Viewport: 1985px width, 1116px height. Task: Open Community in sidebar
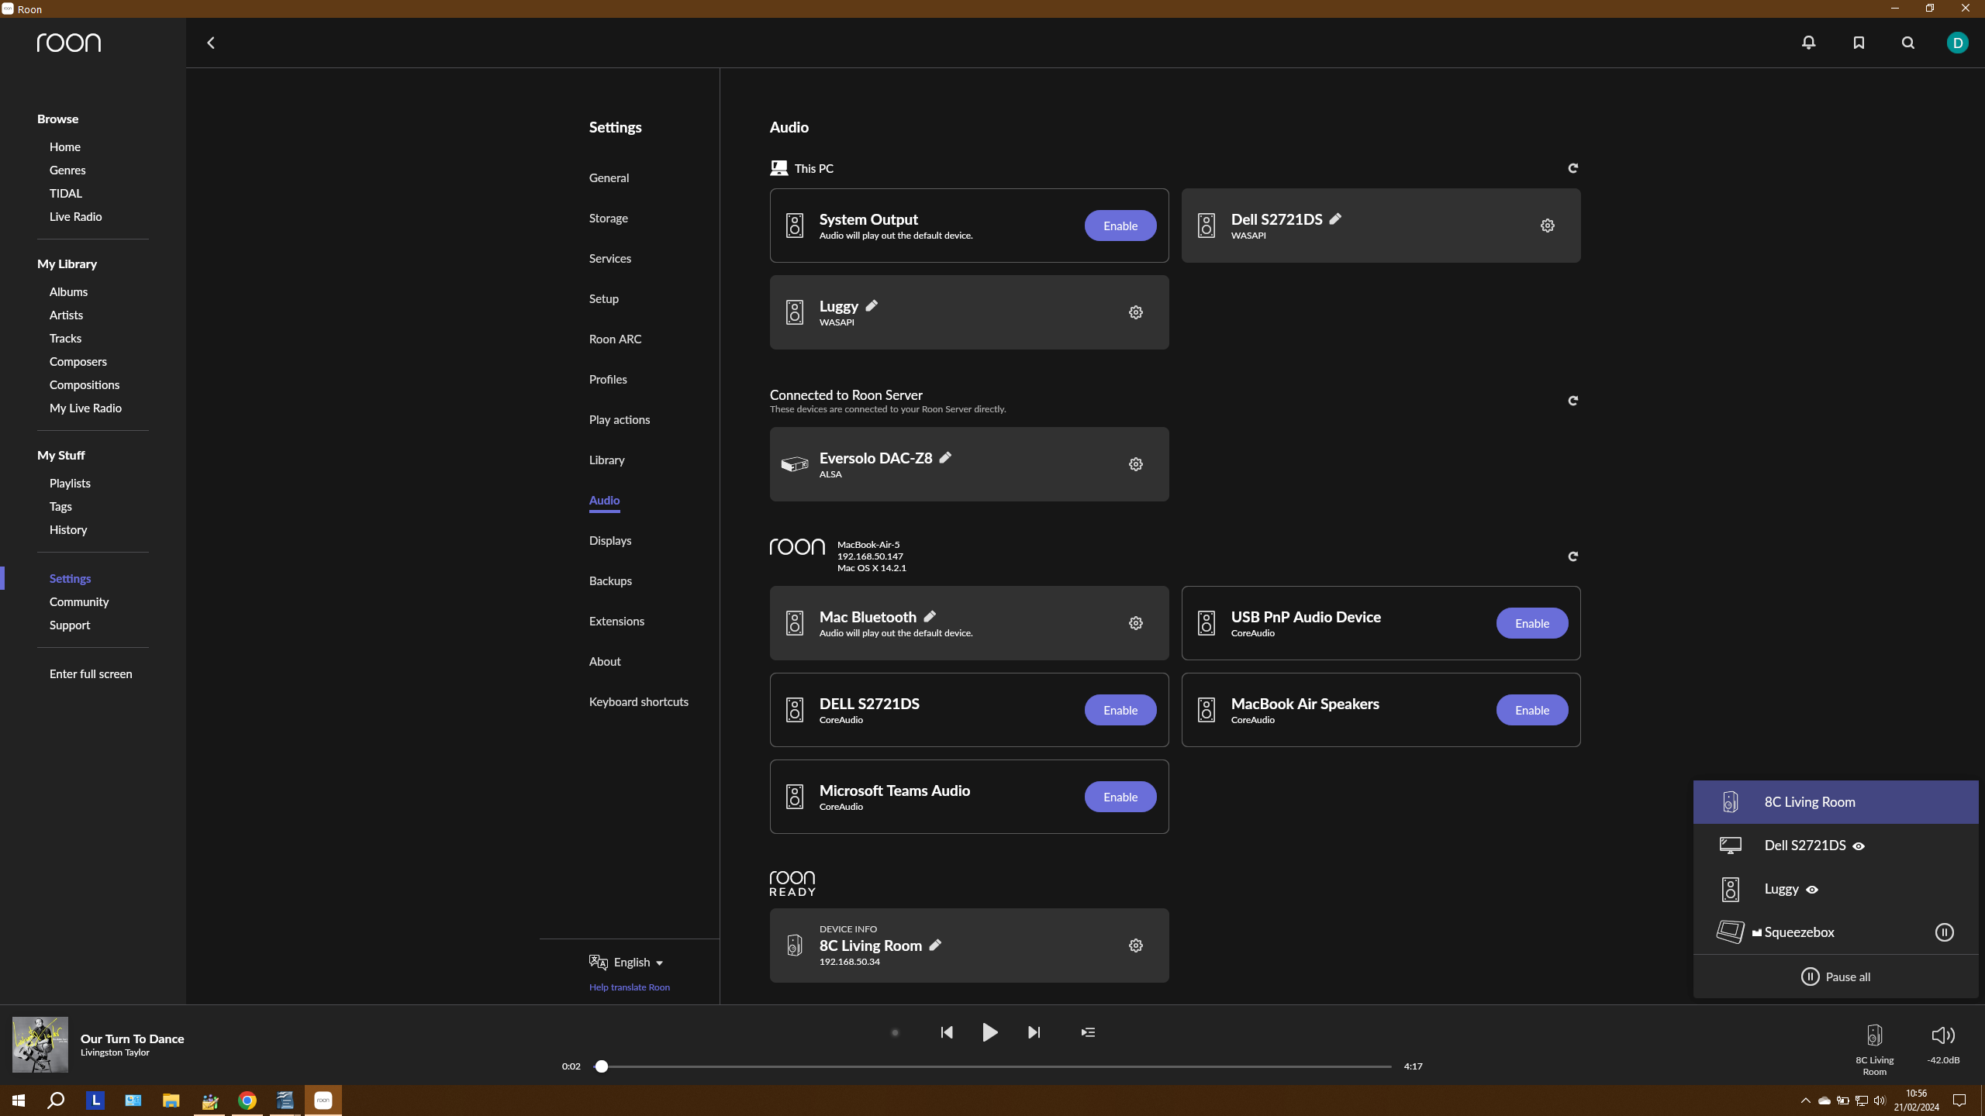coord(79,601)
